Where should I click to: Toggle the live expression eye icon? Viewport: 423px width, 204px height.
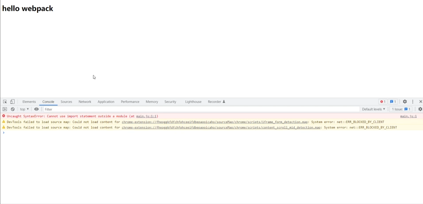[x=37, y=109]
